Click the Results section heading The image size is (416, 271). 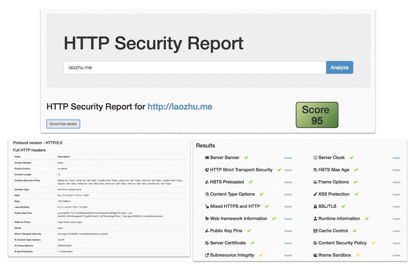click(x=205, y=145)
